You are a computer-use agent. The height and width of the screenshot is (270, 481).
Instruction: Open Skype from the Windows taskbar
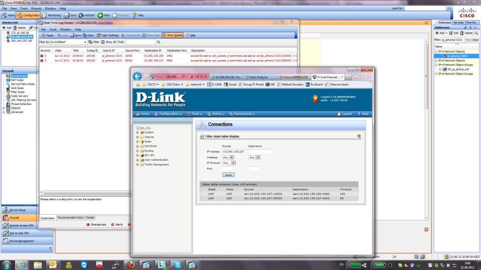tap(177, 265)
